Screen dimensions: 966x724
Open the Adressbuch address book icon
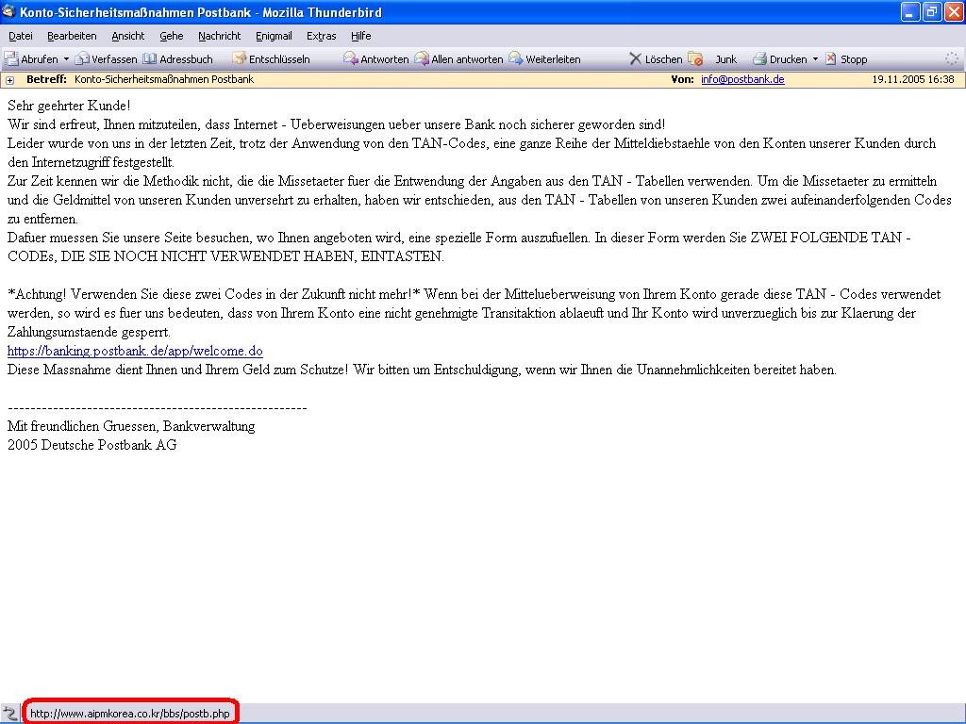[x=150, y=59]
